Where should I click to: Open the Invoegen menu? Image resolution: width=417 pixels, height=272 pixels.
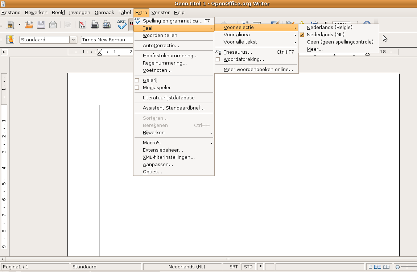[x=79, y=12]
